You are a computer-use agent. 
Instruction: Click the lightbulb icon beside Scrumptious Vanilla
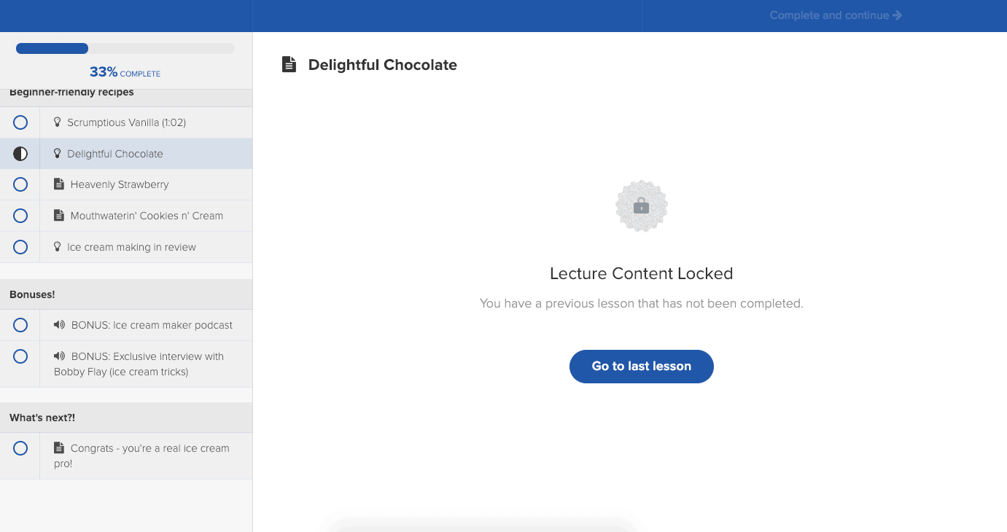point(58,122)
